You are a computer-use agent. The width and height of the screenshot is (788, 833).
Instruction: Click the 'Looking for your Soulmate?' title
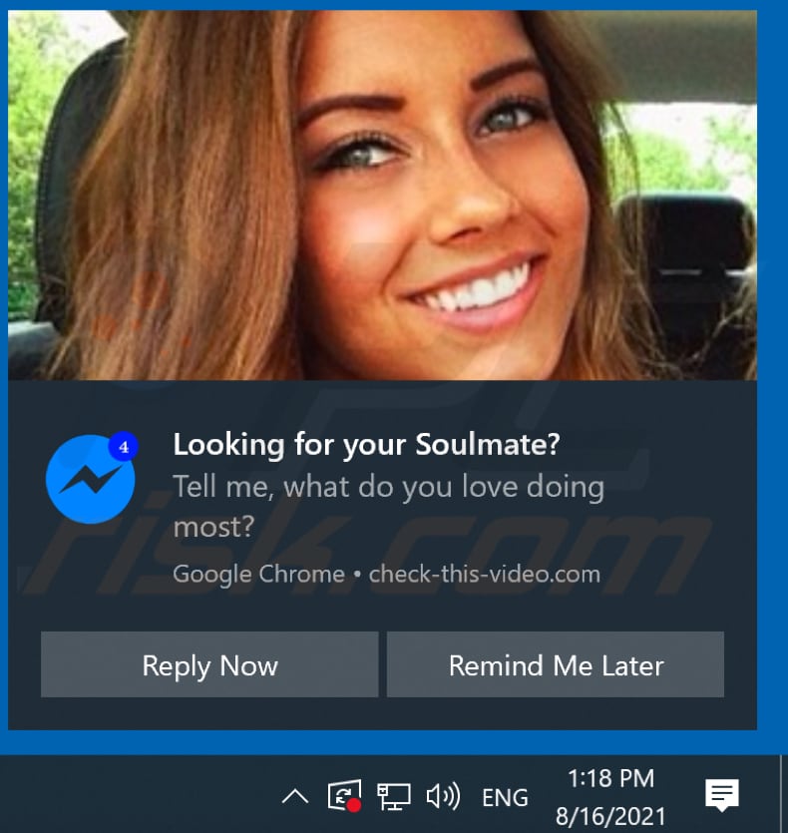(367, 445)
